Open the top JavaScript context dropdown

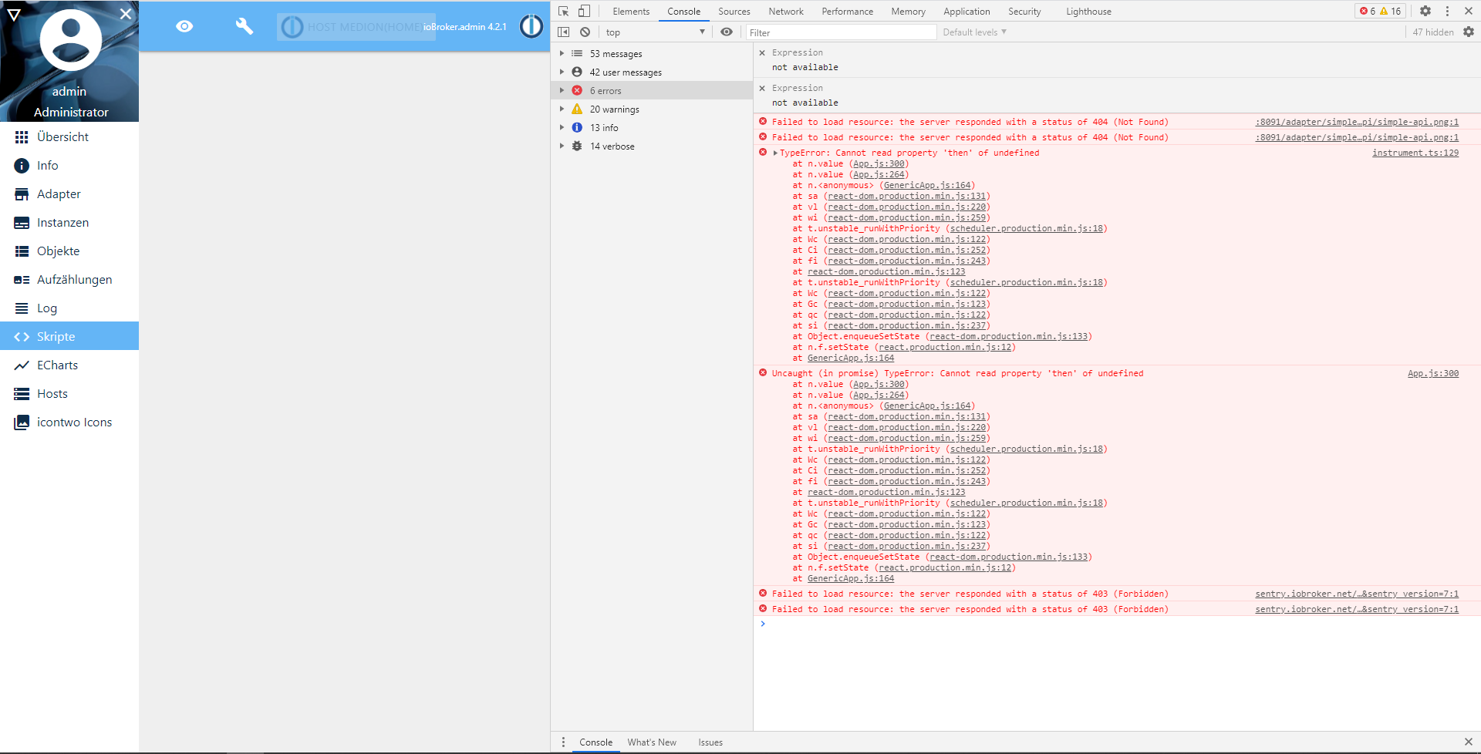tap(656, 32)
